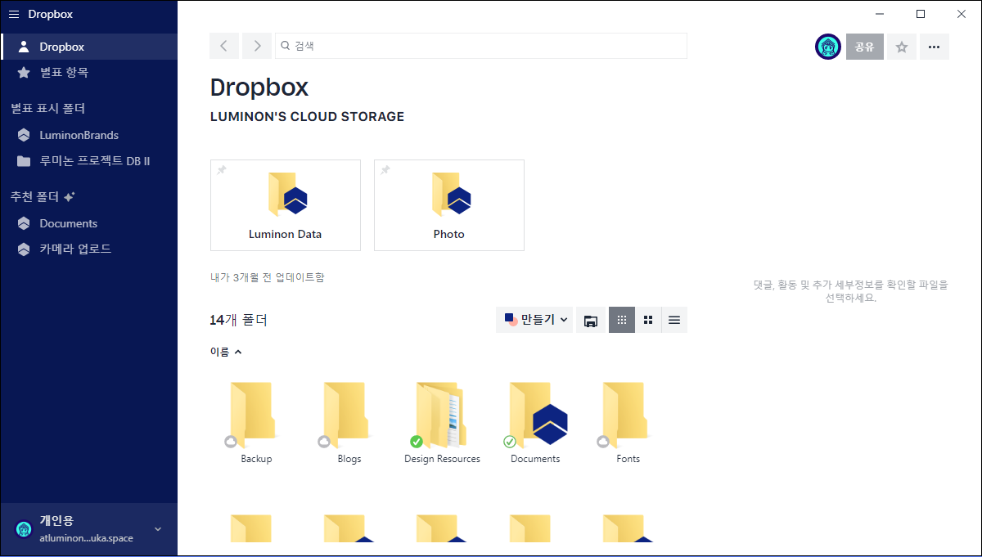Screen dimensions: 982x557
Task: Toggle sort order by 이름
Action: [x=226, y=352]
